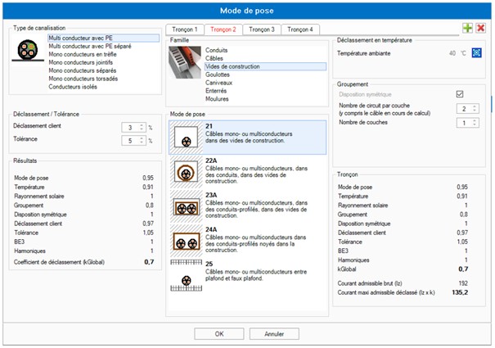Screen dimensions: 495x348
Task: Open the Tronçon 4 tab
Action: tap(299, 29)
